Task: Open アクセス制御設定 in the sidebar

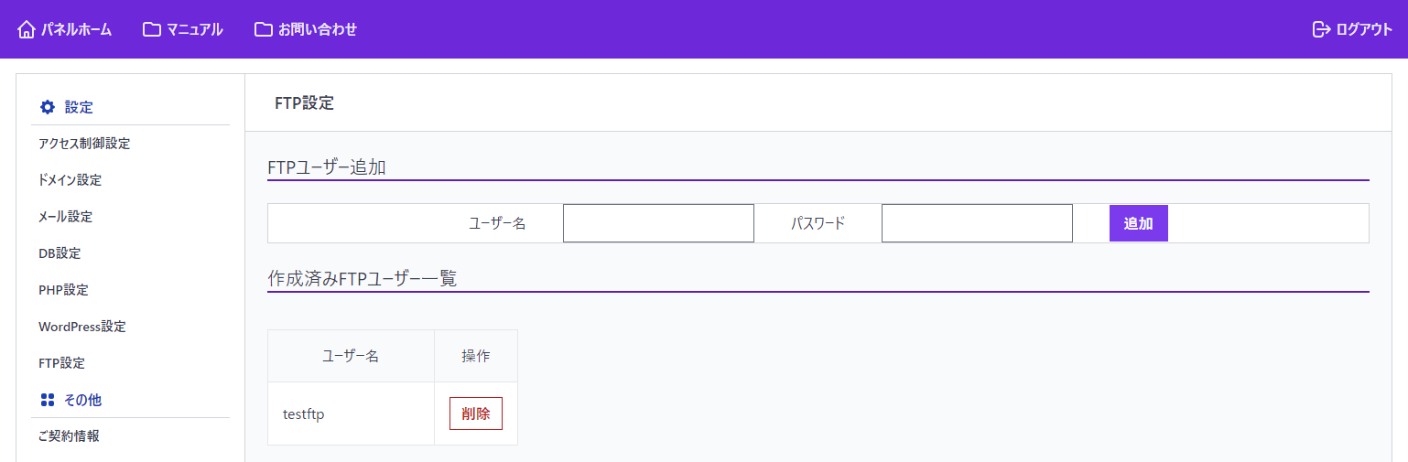Action: coord(84,144)
